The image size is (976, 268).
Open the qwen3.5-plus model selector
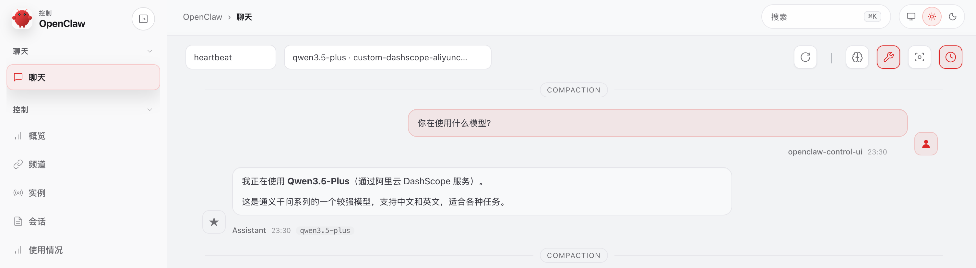pos(387,57)
